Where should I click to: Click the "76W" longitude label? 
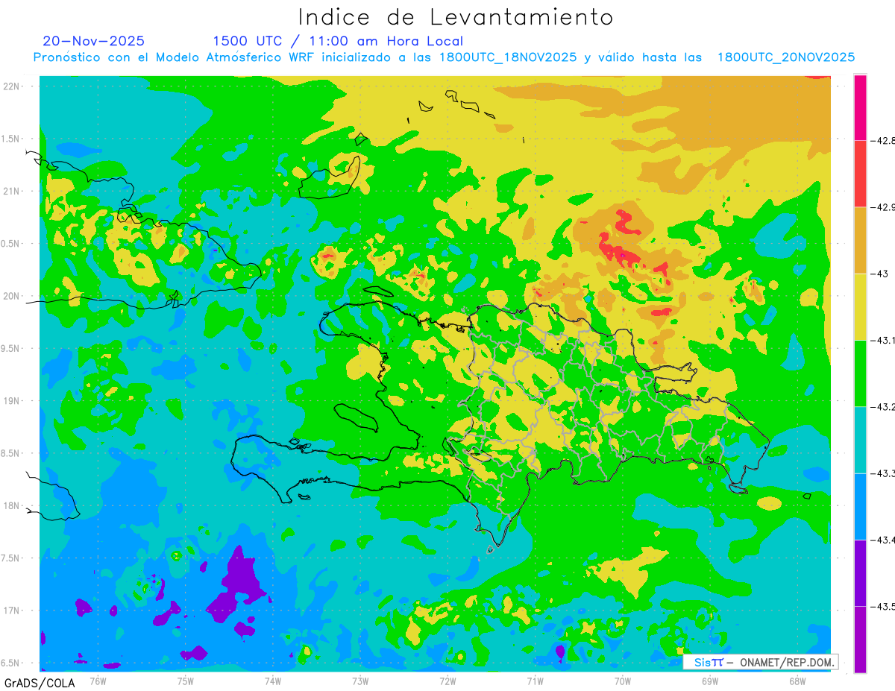coord(98,681)
